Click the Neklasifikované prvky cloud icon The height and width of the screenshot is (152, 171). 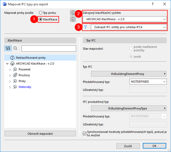coord(13,58)
